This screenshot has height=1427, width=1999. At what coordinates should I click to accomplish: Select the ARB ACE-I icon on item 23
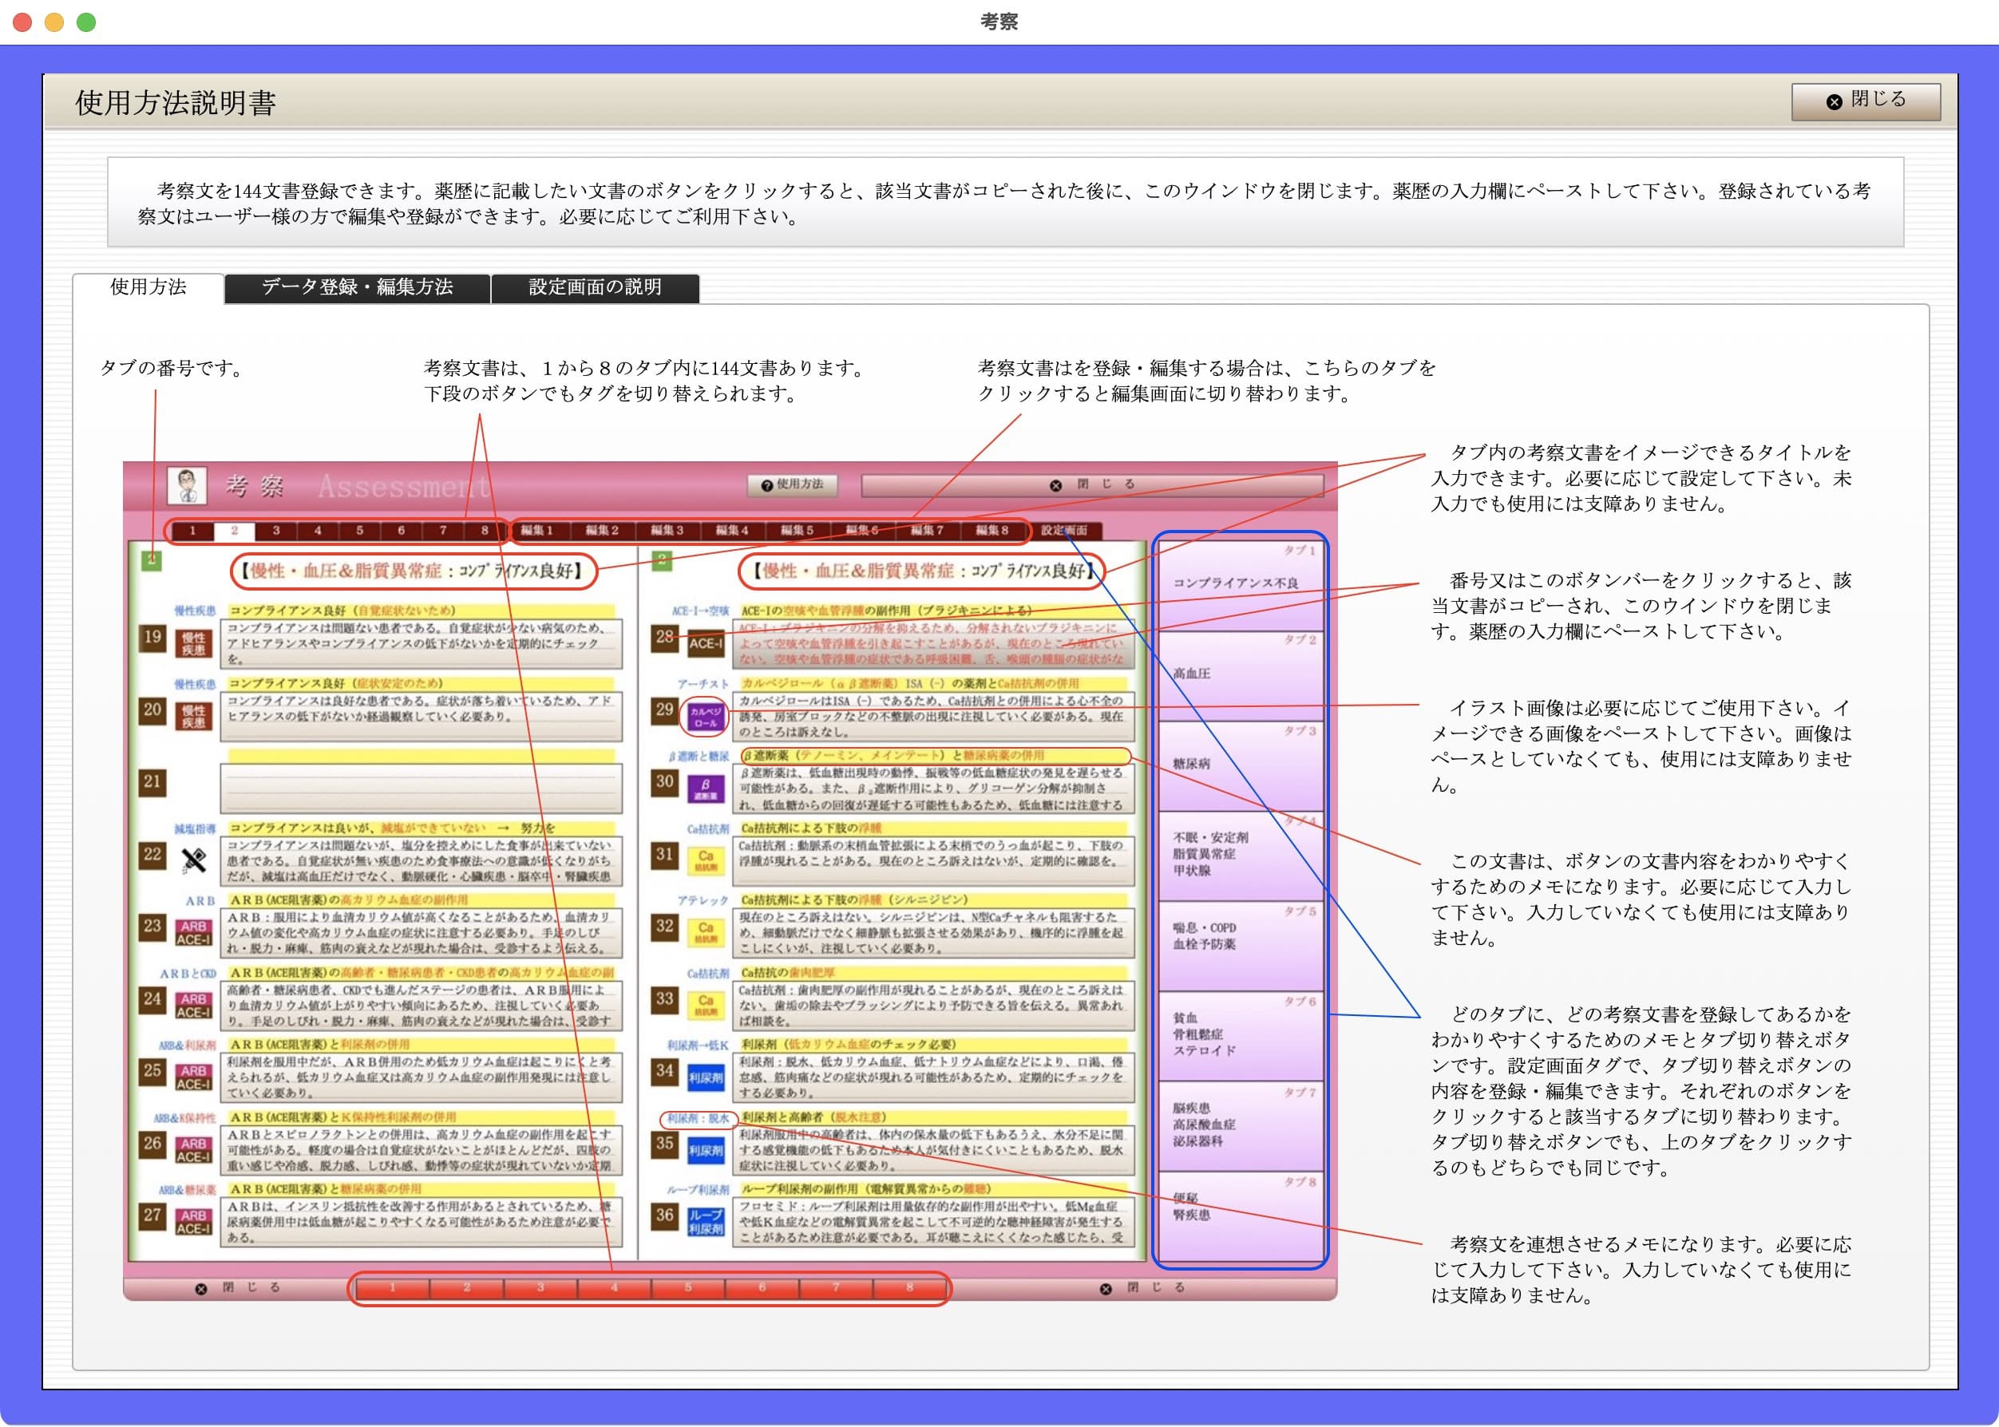coord(195,934)
